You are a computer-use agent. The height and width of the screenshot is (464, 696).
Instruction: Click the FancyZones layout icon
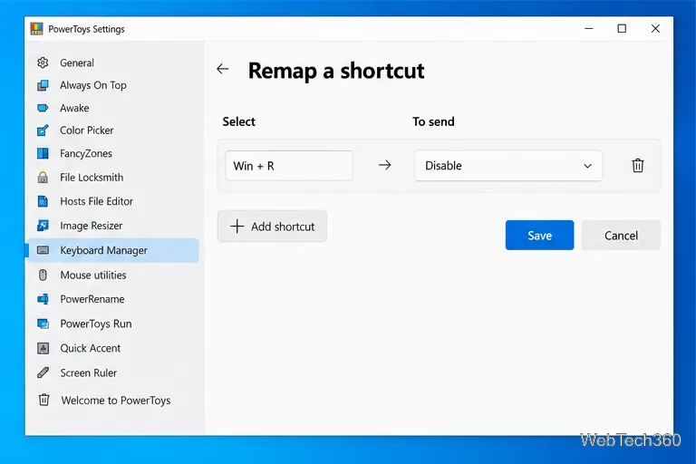[43, 154]
